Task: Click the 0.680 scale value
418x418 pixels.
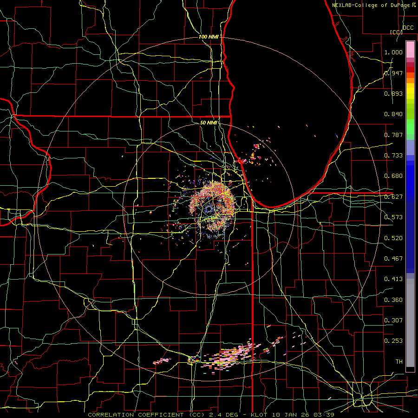Action: click(x=393, y=176)
